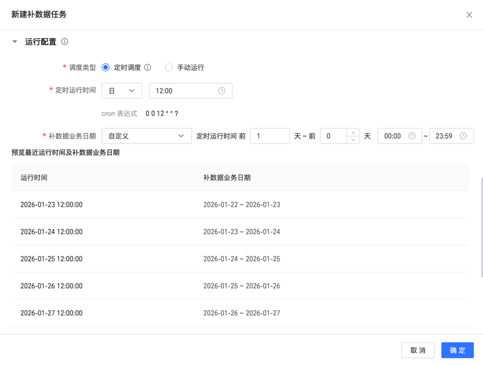Click the 确定 button
Viewport: 483px width, 365px height.
tap(458, 350)
